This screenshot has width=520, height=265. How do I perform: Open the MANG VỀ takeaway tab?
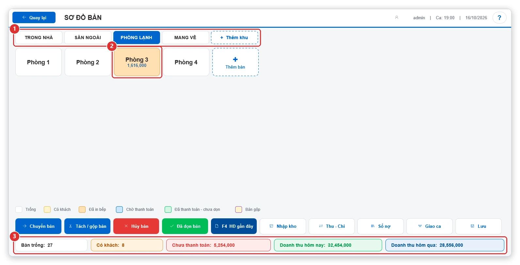tap(185, 38)
